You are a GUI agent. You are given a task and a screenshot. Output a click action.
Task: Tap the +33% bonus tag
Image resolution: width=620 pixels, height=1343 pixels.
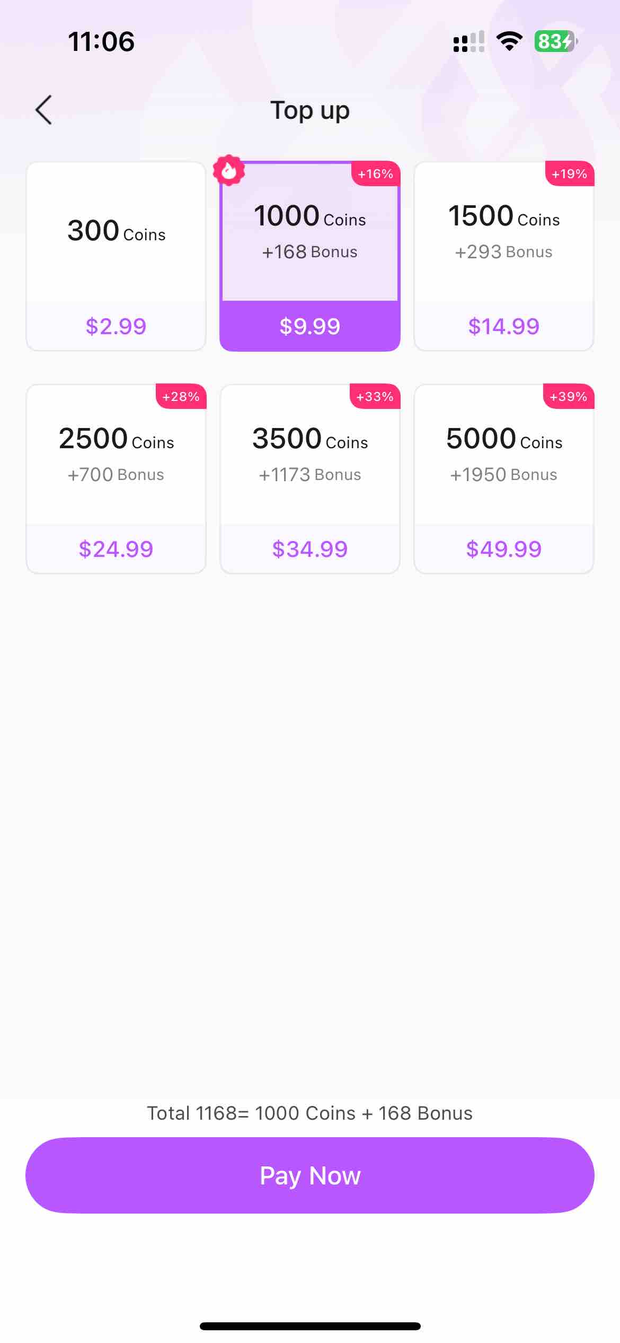[375, 397]
